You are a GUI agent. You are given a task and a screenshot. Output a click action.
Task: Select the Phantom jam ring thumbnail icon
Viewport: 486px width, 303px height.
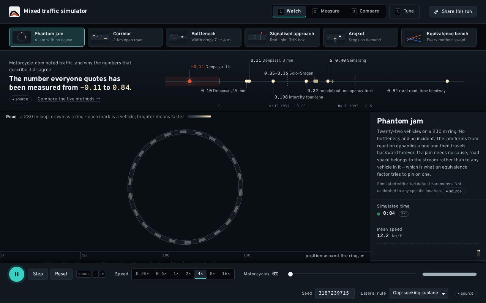(22, 37)
